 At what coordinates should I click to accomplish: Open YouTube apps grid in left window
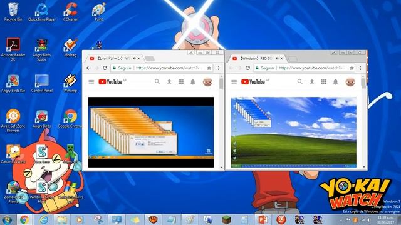pyautogui.click(x=181, y=82)
